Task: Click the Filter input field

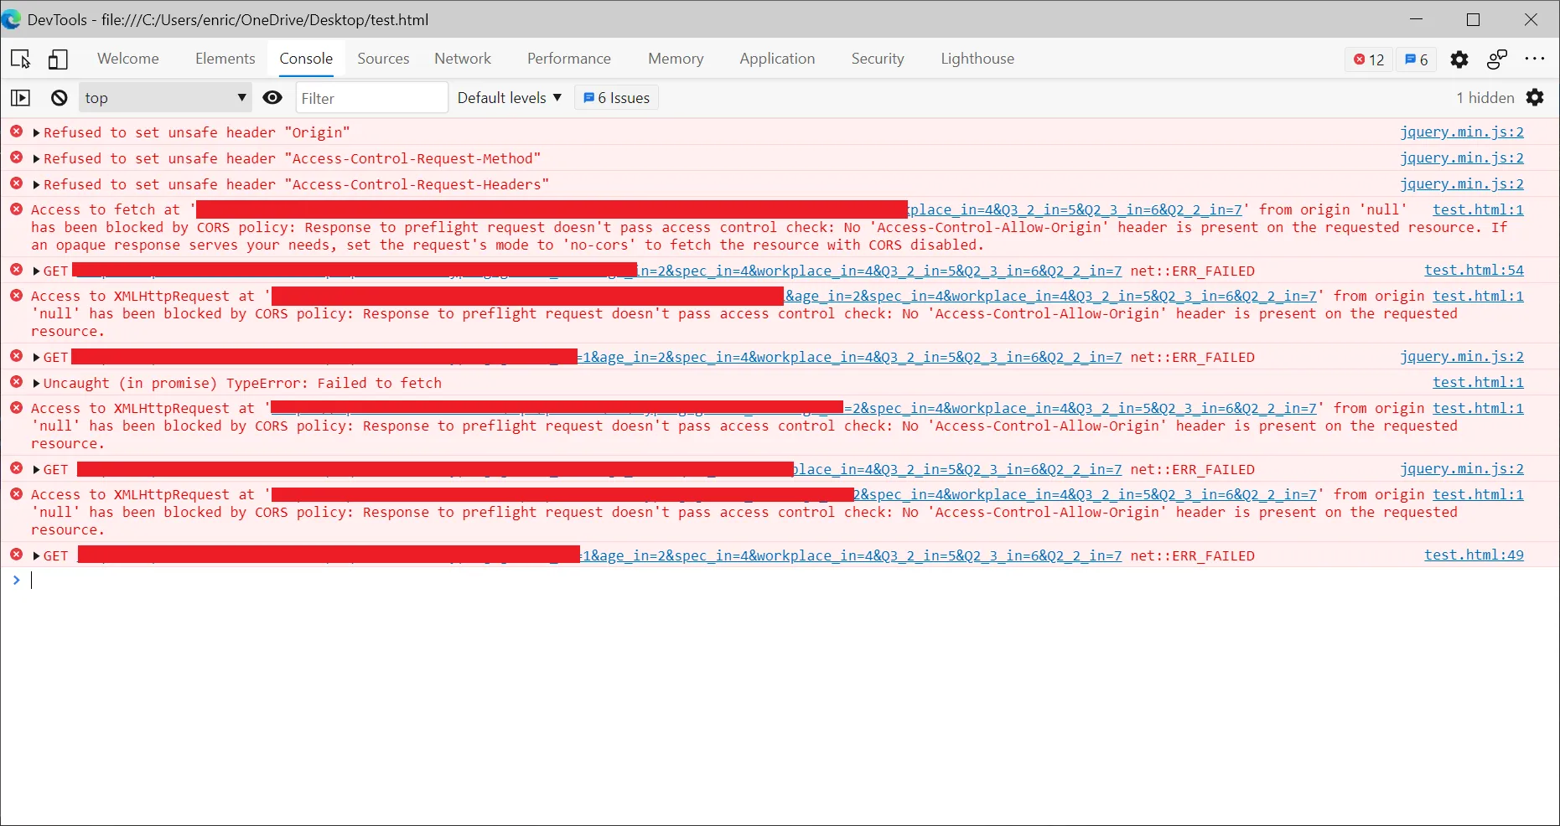Action: (x=371, y=98)
